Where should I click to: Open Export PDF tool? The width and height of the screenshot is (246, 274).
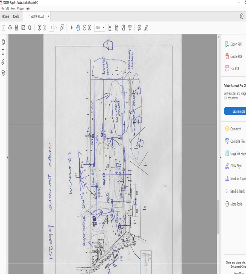tap(236, 44)
